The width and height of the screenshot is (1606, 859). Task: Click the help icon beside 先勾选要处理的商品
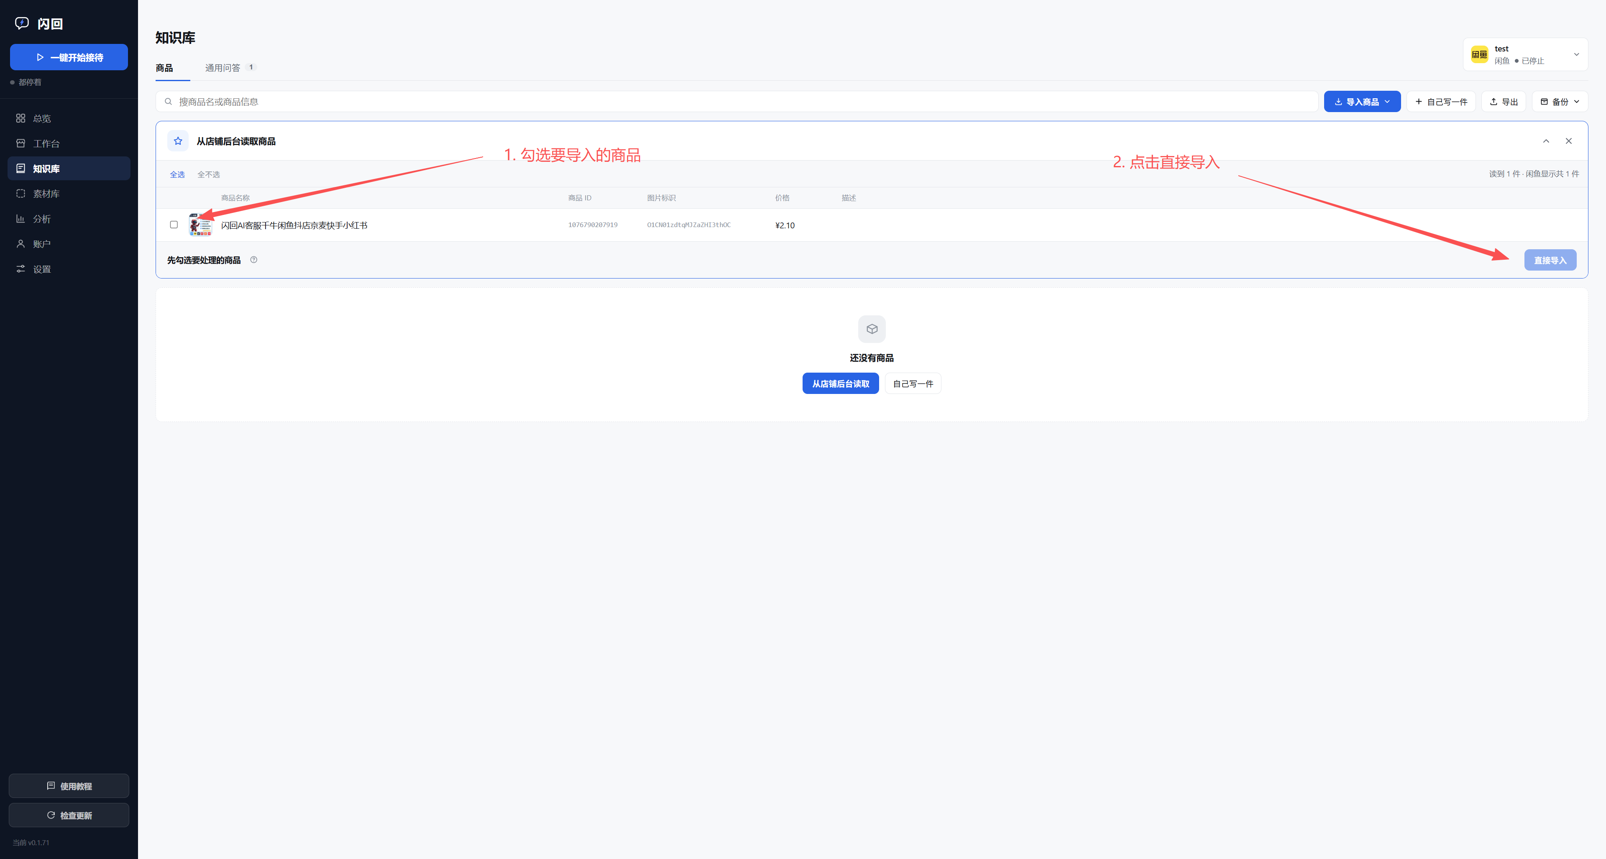tap(254, 260)
